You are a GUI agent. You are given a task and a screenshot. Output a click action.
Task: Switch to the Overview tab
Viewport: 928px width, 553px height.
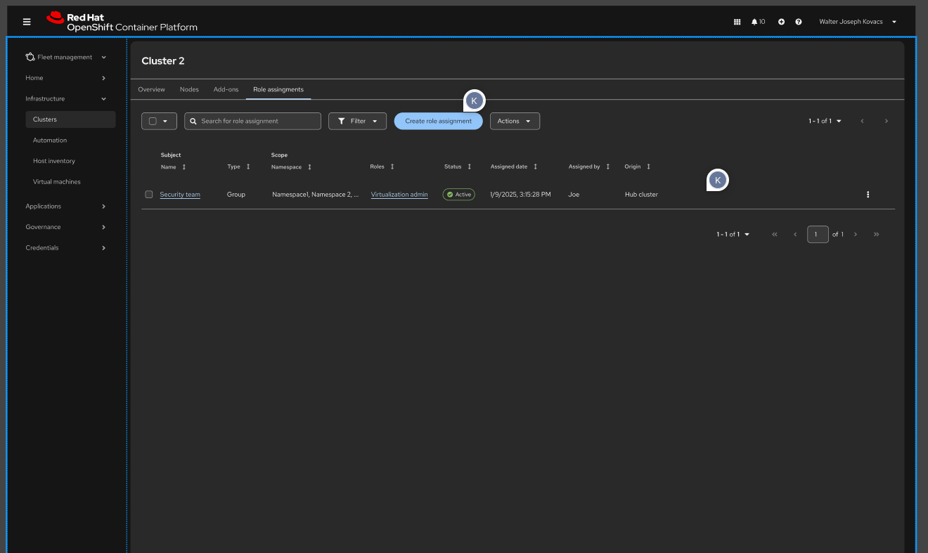(x=151, y=90)
